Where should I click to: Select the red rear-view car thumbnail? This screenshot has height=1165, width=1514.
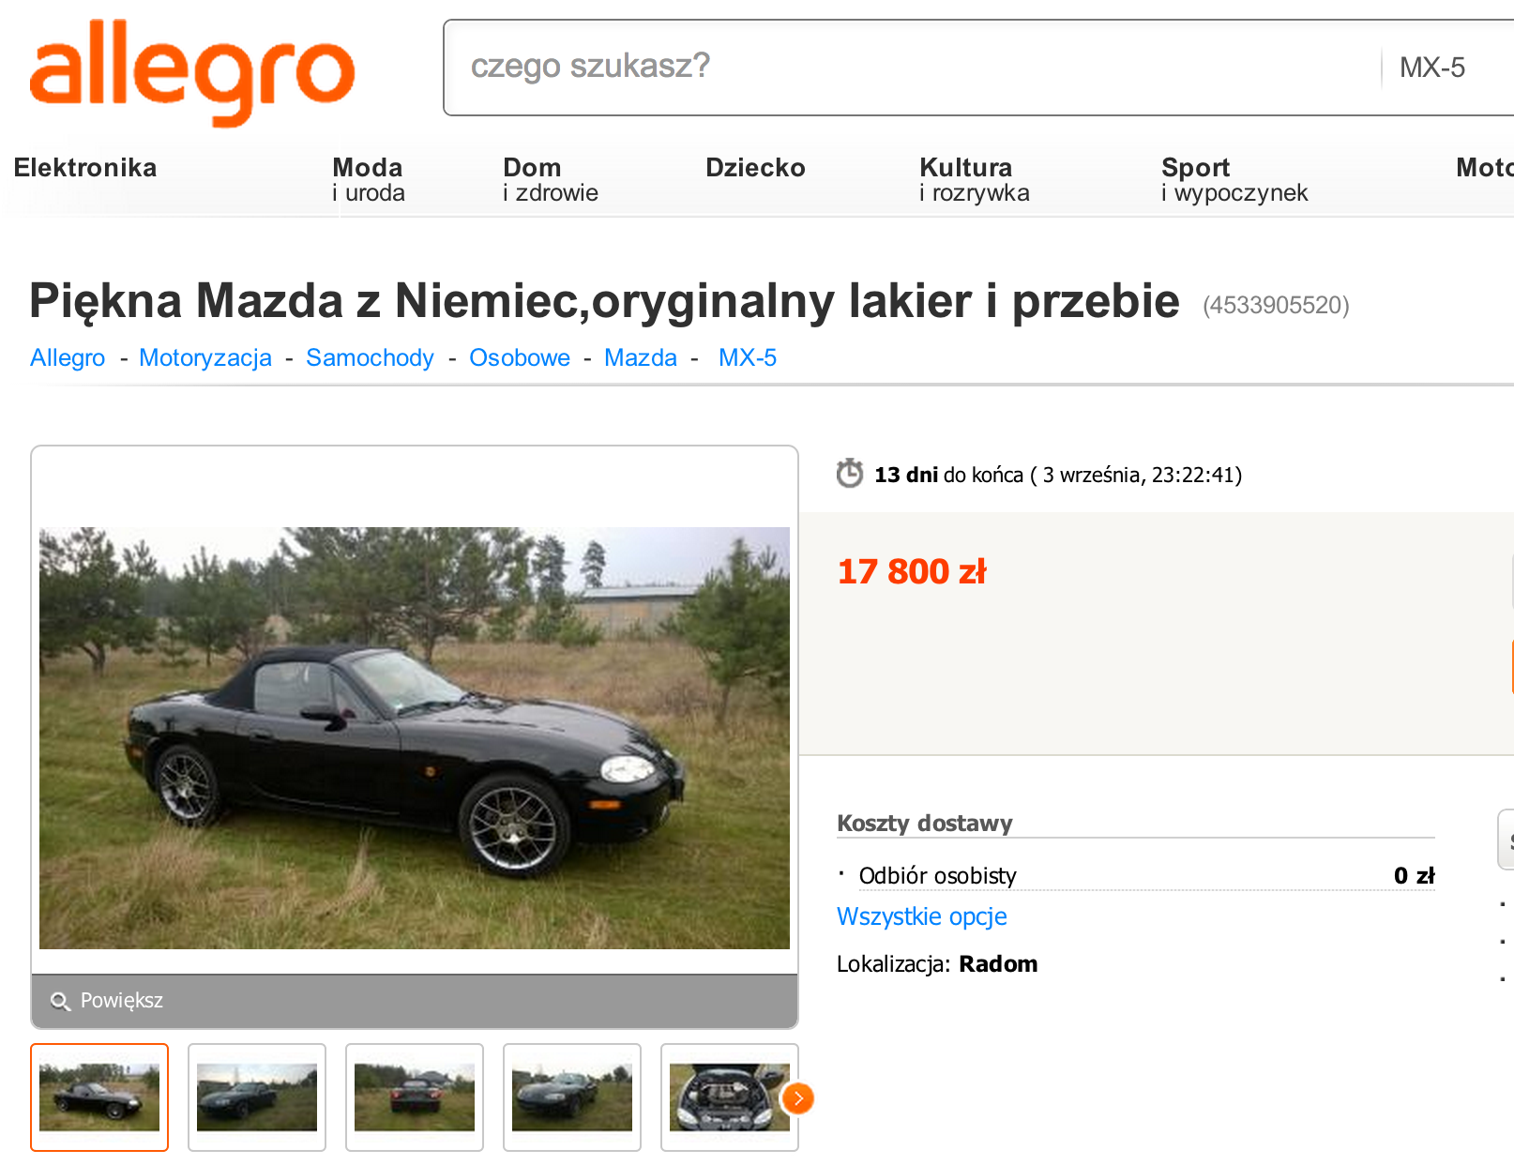(415, 1097)
